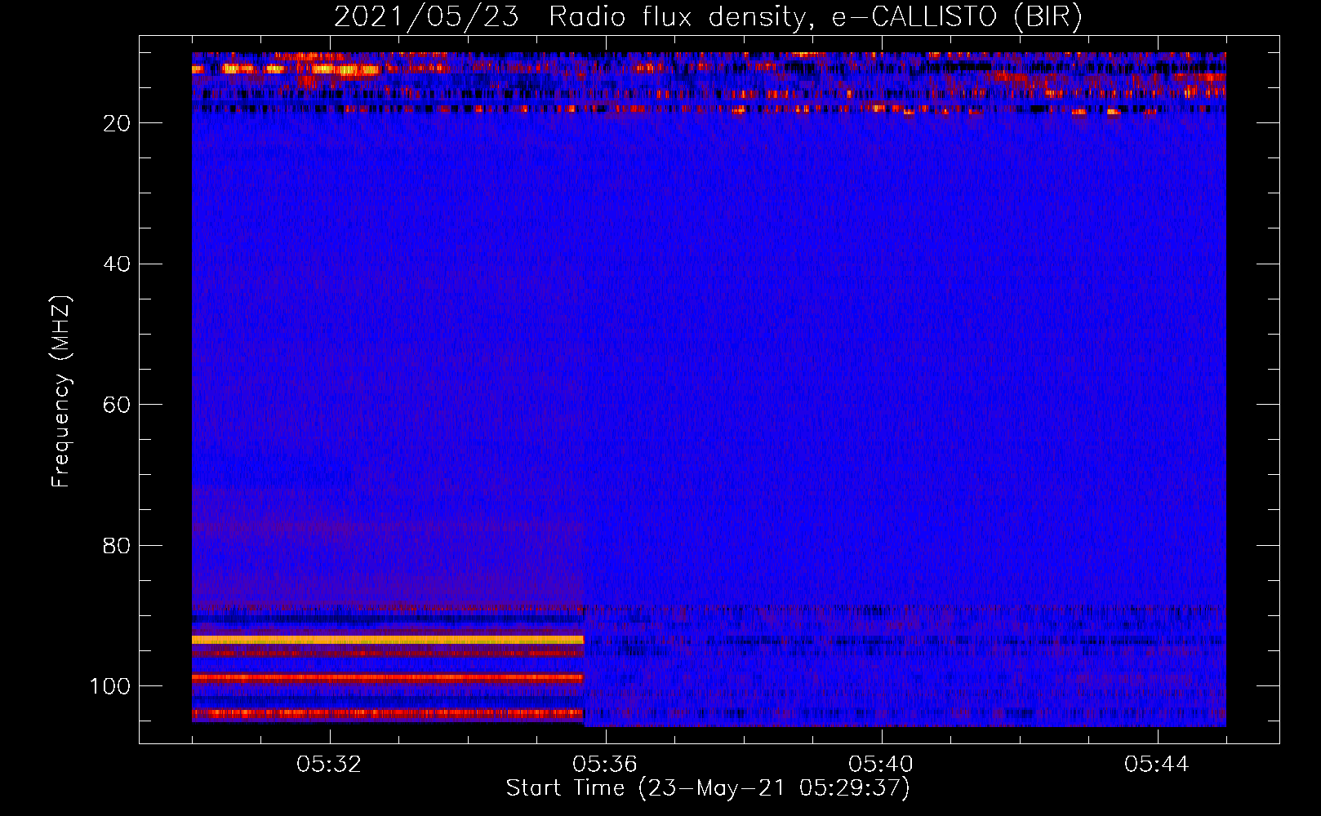Click the 05:40 time tick label
The image size is (1321, 816).
click(881, 765)
